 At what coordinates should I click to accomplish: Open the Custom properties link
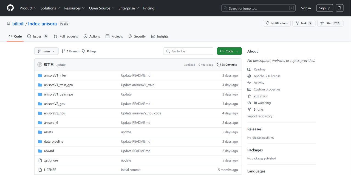click(x=264, y=89)
